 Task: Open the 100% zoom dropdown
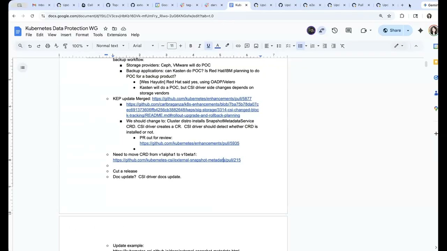tap(80, 46)
